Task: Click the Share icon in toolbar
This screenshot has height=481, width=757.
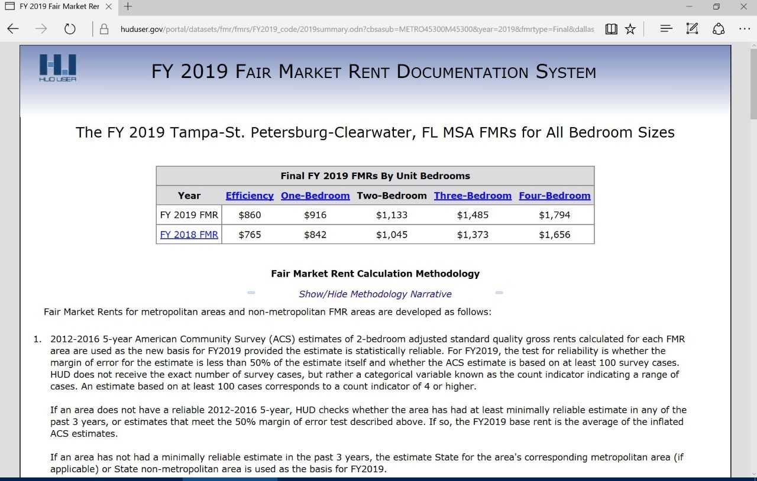Action: tap(719, 29)
